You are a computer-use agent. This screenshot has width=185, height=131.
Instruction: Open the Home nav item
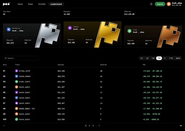20,4
